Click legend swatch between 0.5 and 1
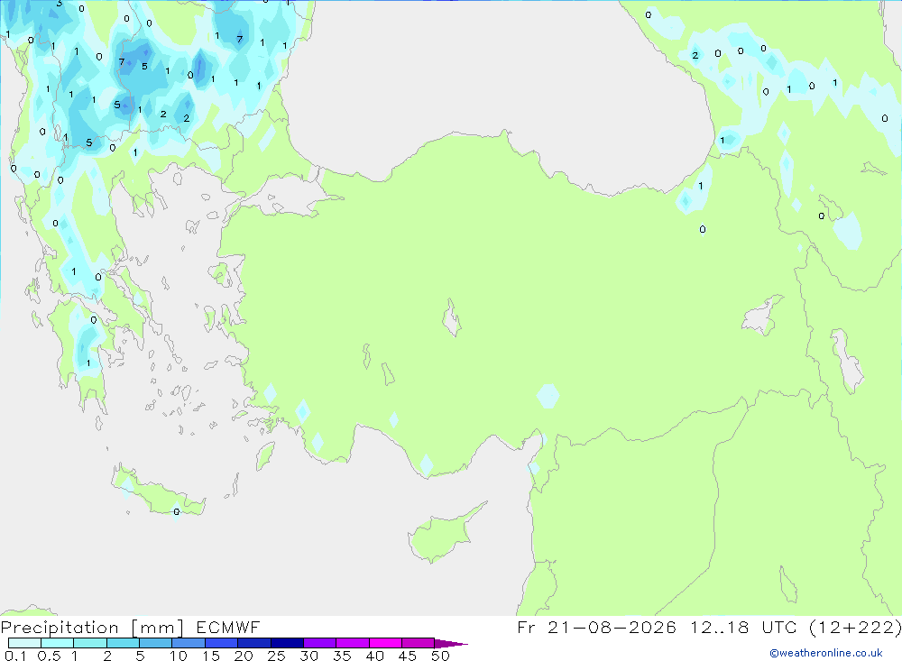902x661 pixels. click(58, 643)
